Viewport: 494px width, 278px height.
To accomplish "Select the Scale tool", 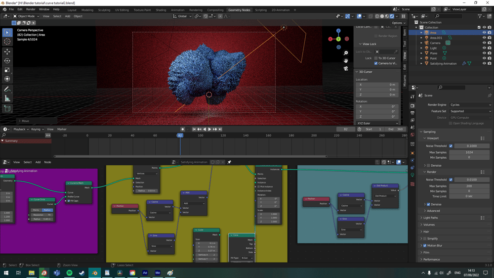I will point(7,70).
